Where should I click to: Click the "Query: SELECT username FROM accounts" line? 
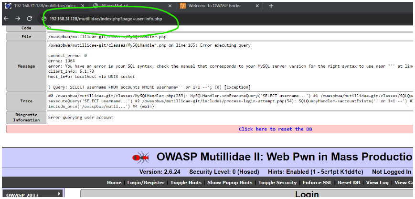coord(149,87)
